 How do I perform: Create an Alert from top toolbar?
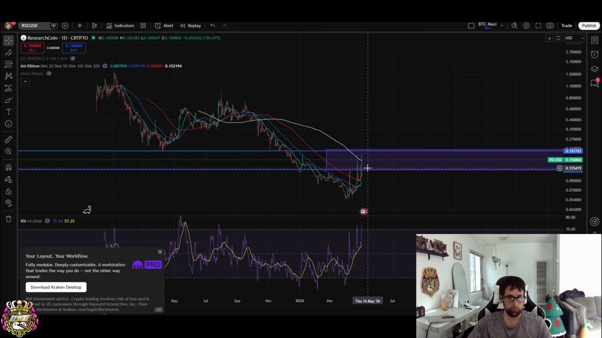(x=164, y=25)
